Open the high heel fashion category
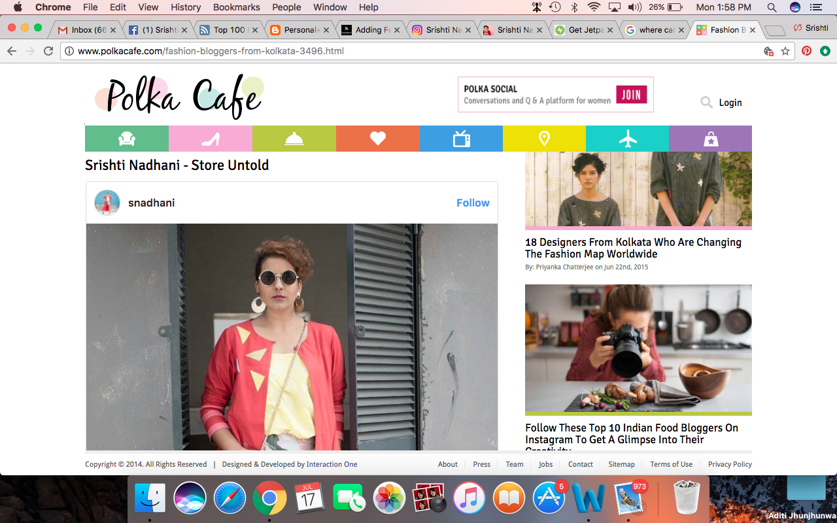 coord(210,139)
